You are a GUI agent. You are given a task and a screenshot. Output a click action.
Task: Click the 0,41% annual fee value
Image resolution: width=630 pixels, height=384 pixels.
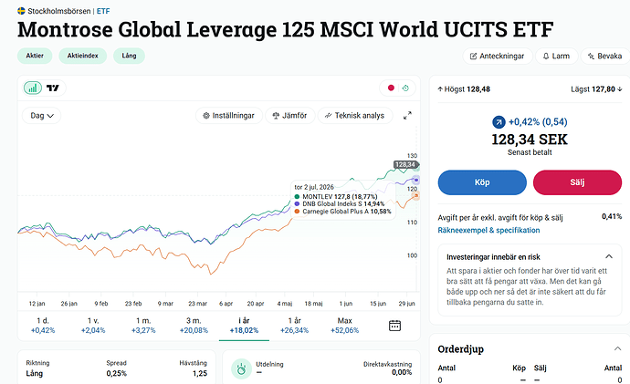(x=612, y=217)
